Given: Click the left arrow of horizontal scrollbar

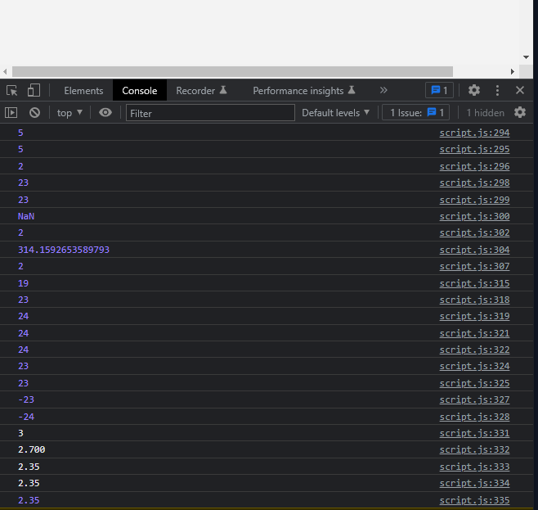Looking at the screenshot, I should click(x=5, y=71).
